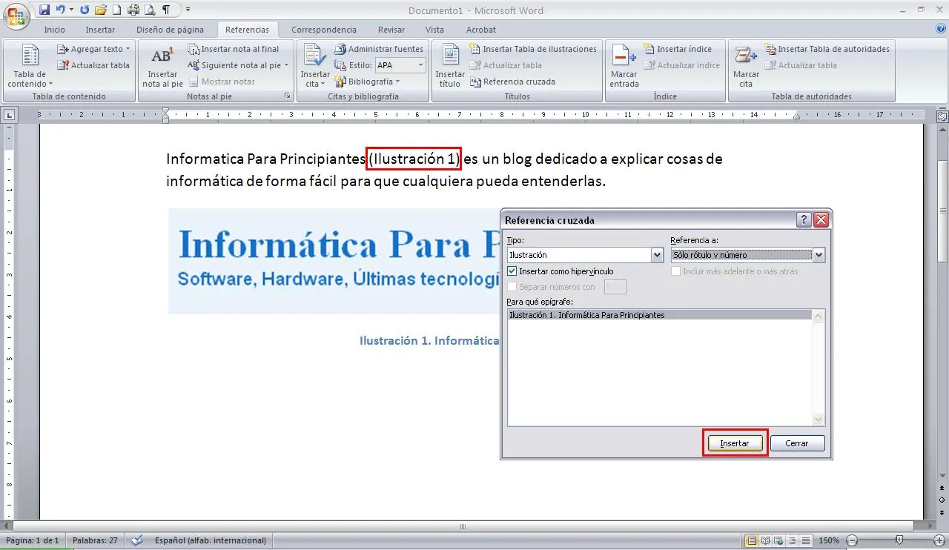The height and width of the screenshot is (550, 949).
Task: Open Word help with the question mark
Action: coord(941,29)
